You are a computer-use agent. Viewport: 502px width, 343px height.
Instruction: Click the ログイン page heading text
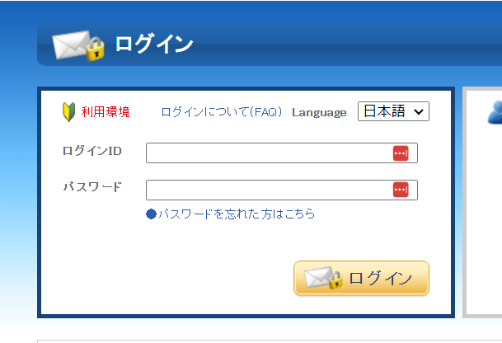[x=154, y=44]
